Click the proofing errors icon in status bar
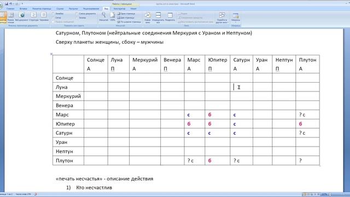The image size is (350, 197). (x=36, y=194)
